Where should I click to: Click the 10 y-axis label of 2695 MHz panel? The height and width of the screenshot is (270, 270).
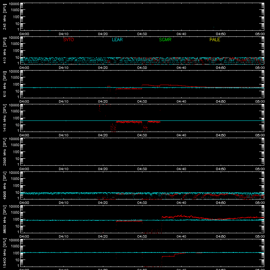click(x=17, y=159)
